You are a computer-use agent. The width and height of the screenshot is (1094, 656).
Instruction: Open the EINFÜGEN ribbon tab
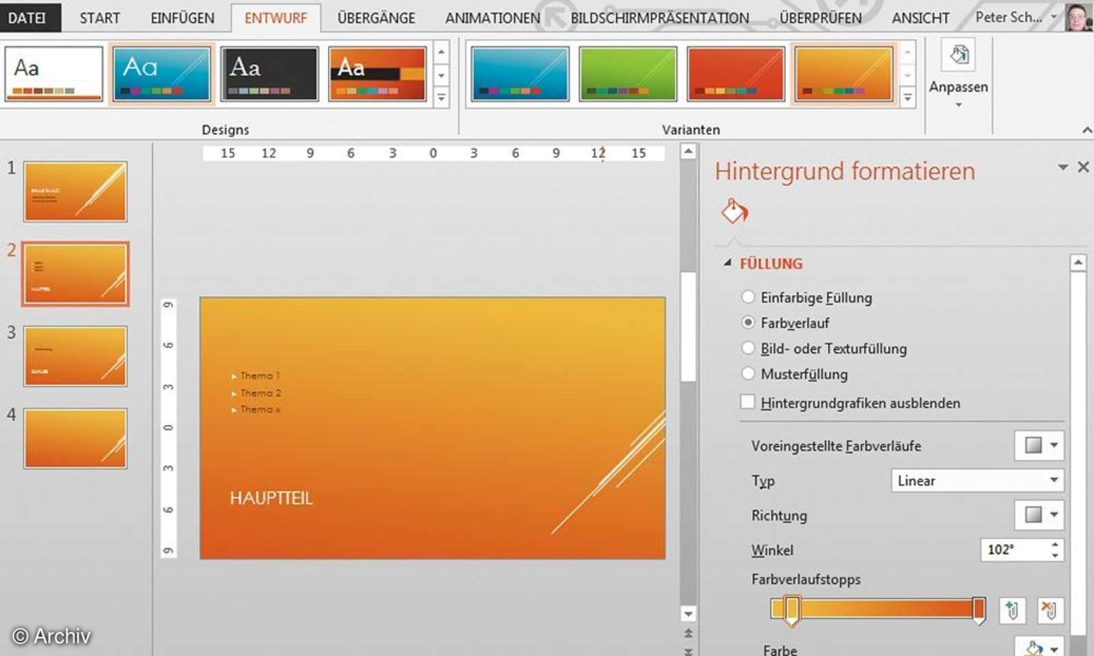tap(181, 17)
